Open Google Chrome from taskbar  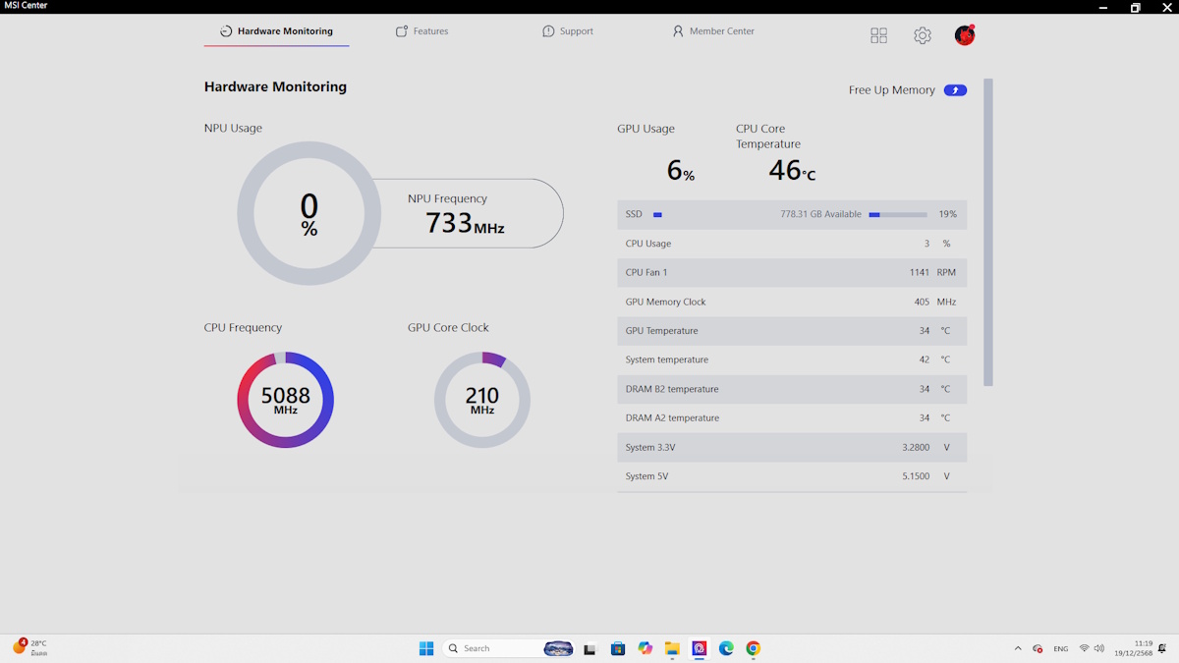coord(753,648)
